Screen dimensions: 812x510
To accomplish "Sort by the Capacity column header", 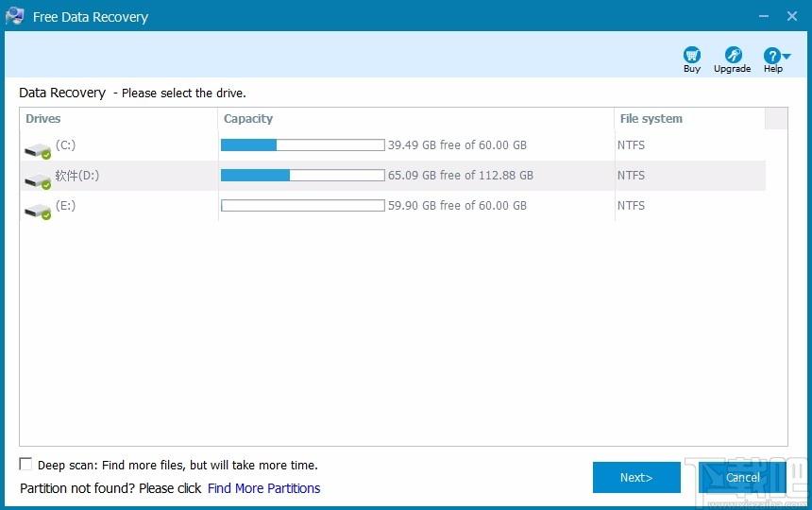I will pos(415,119).
